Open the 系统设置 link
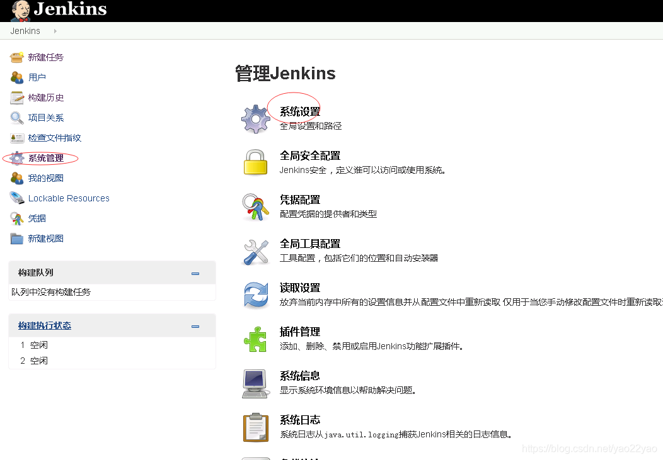This screenshot has height=460, width=663. pos(300,111)
